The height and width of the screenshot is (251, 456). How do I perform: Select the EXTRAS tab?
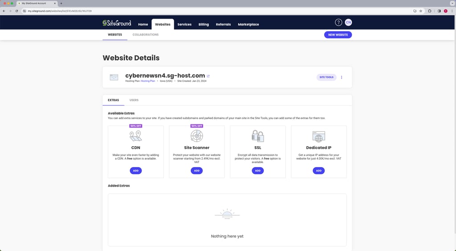tap(114, 100)
